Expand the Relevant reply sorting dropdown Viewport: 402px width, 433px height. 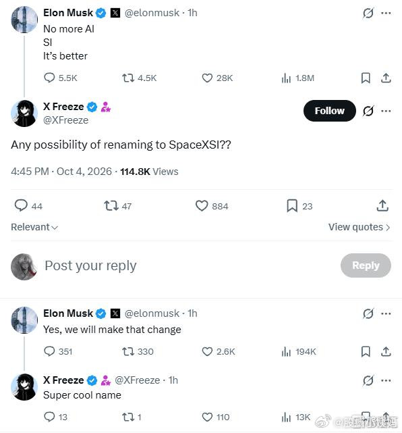(34, 227)
